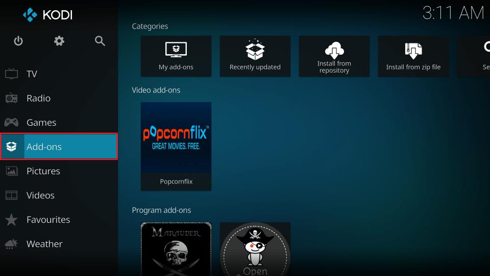Open the Popcornflix video add-on thumbnail

click(x=176, y=137)
